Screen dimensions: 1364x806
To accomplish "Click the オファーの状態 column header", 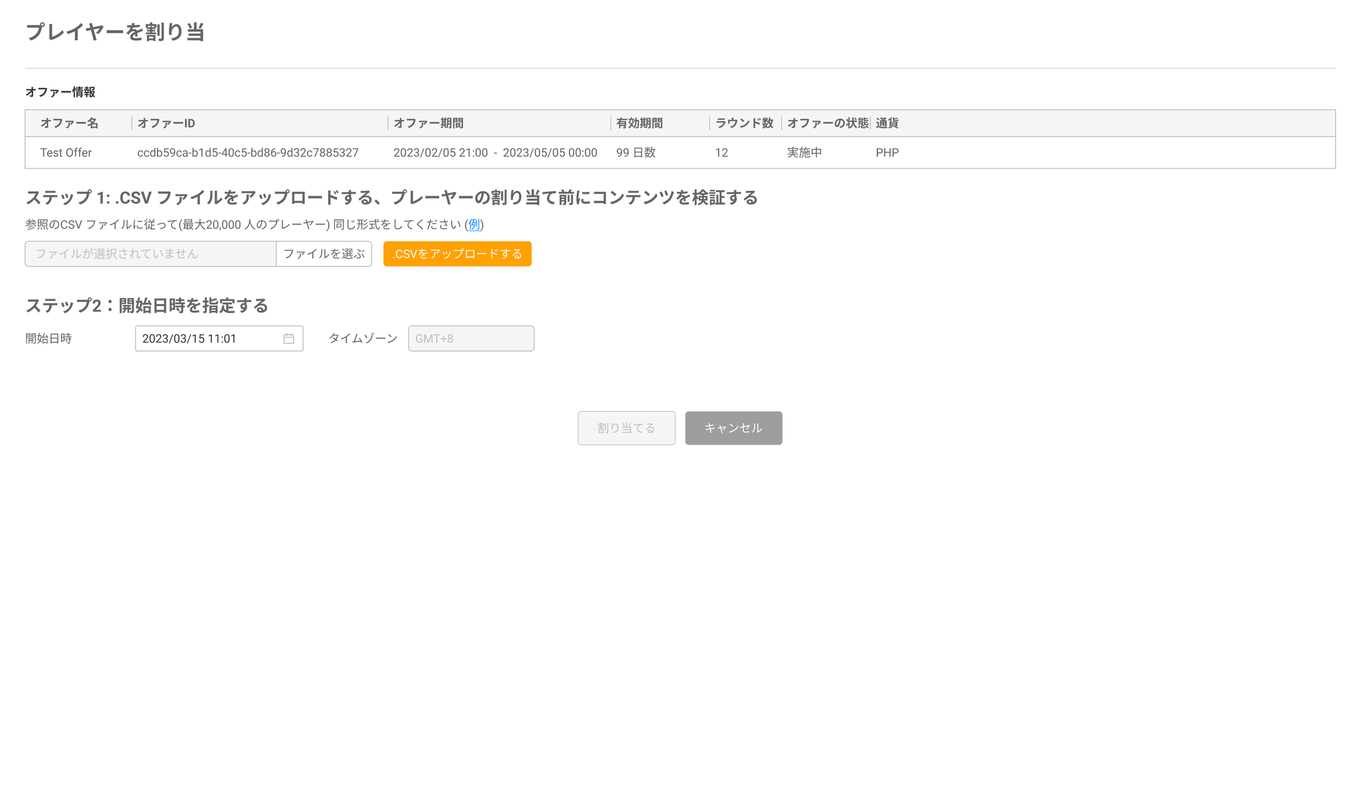I will click(827, 123).
